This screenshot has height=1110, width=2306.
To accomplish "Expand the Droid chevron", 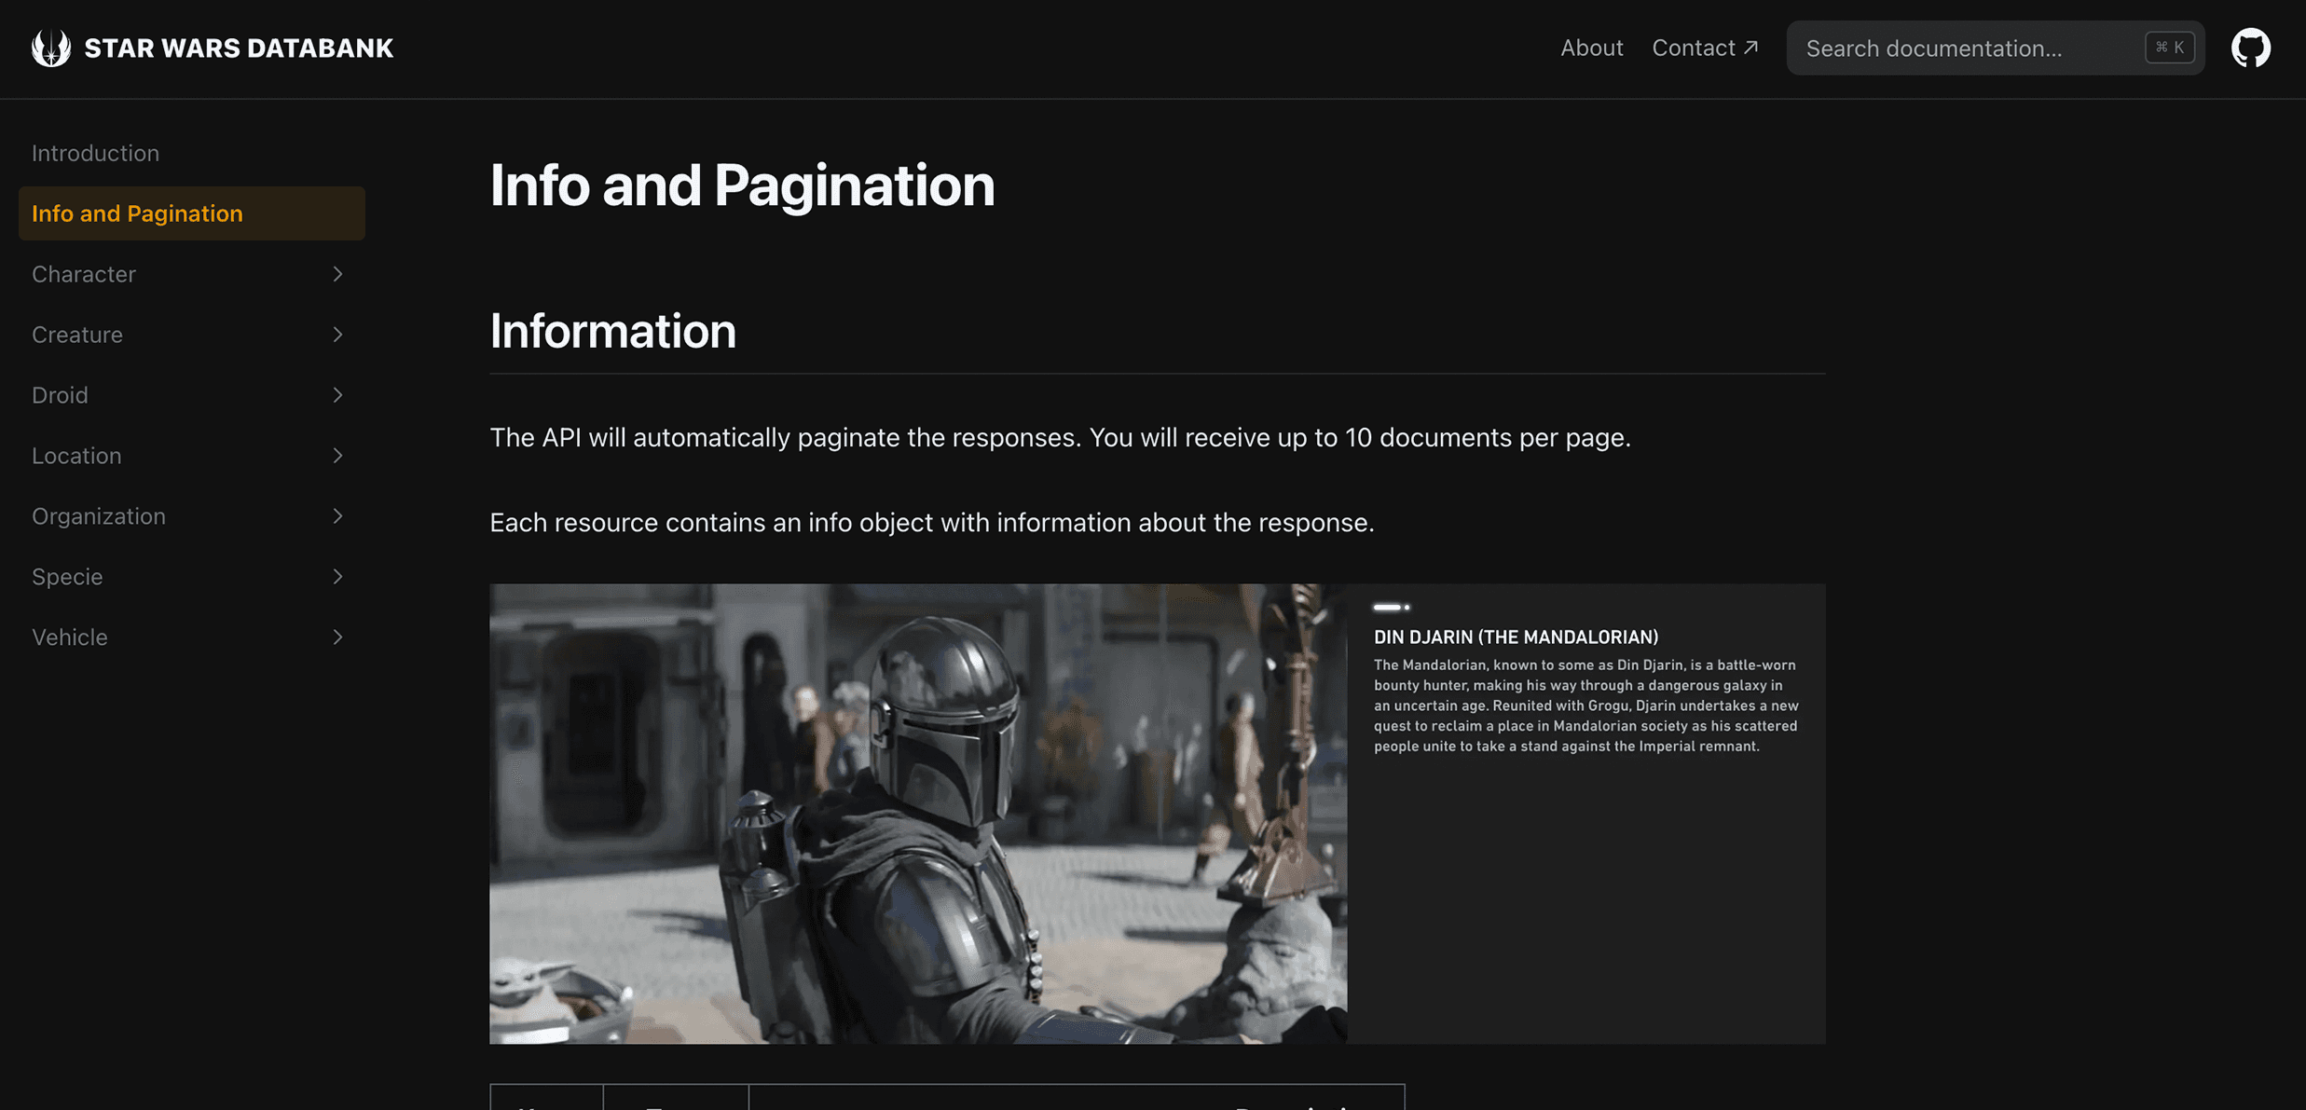I will [337, 395].
